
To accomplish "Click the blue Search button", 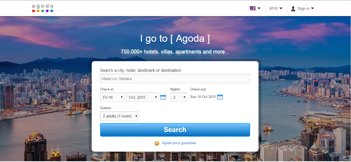I will 175,130.
